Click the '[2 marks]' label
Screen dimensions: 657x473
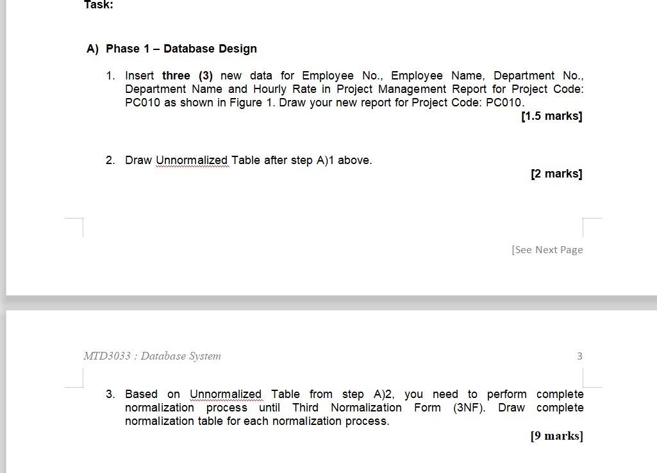555,174
